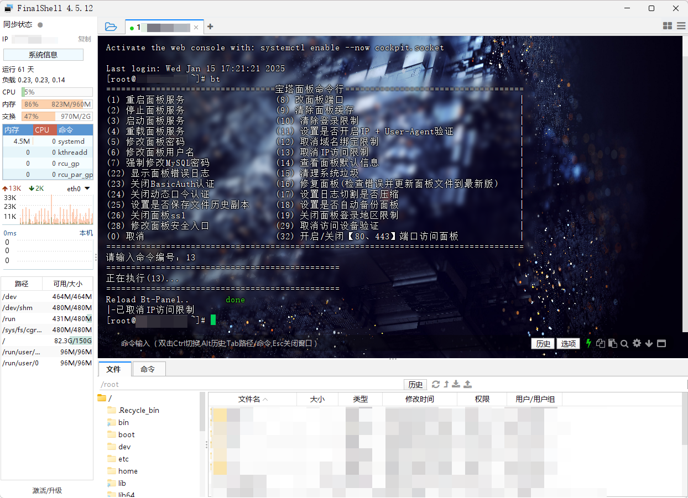This screenshot has height=498, width=688.
Task: Sort files by Size (大小) column
Action: tap(317, 399)
